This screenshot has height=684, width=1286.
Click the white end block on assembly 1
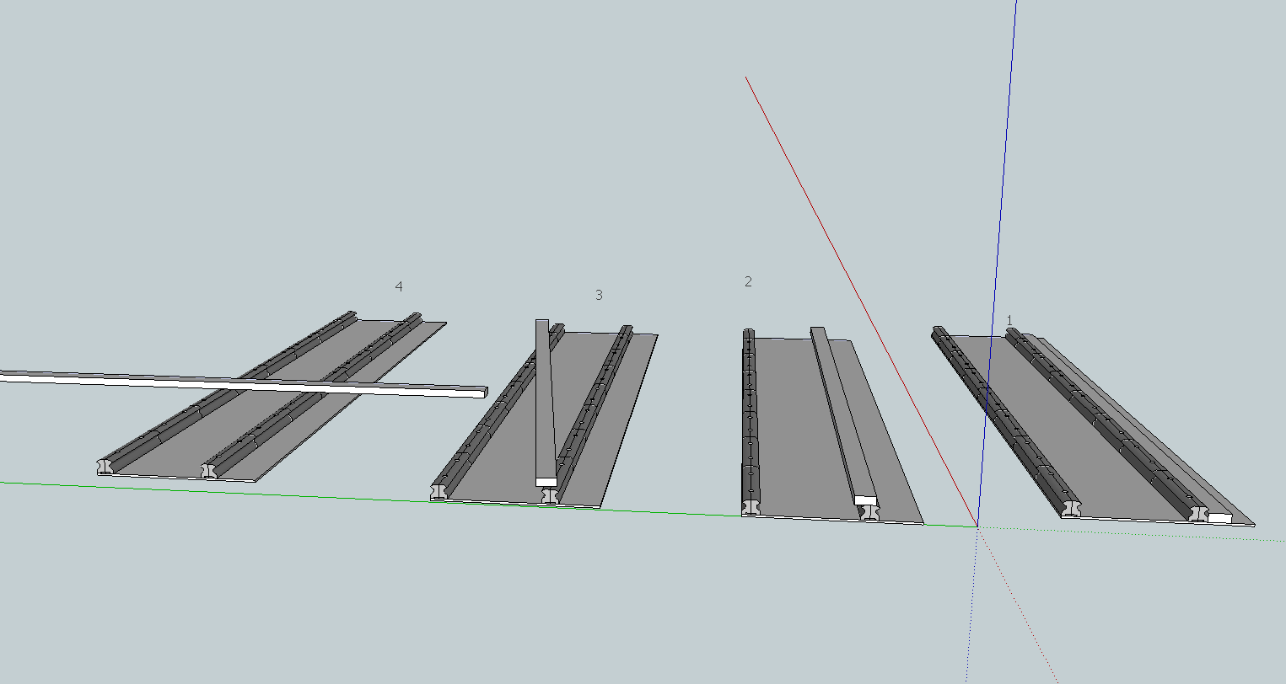pos(1219,518)
